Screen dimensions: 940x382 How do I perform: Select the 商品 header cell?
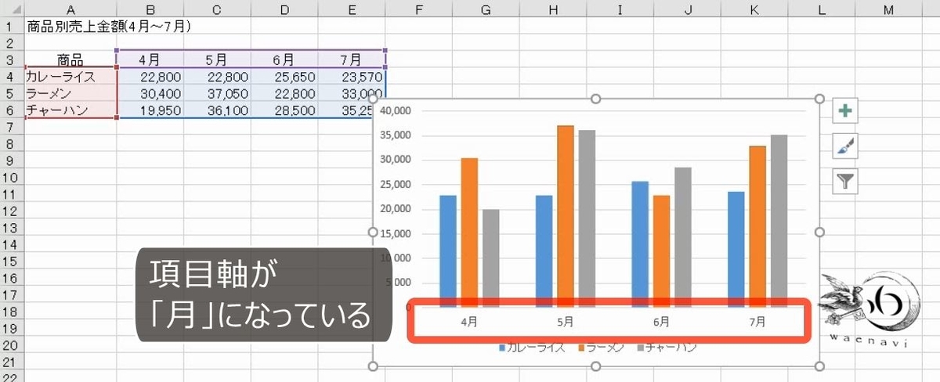[70, 59]
